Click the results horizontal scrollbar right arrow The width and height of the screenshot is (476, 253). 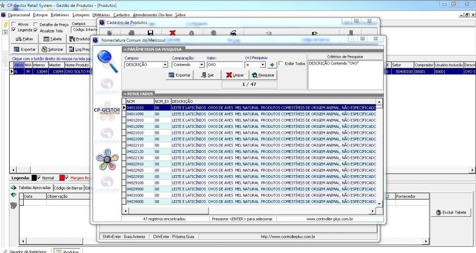click(x=372, y=211)
